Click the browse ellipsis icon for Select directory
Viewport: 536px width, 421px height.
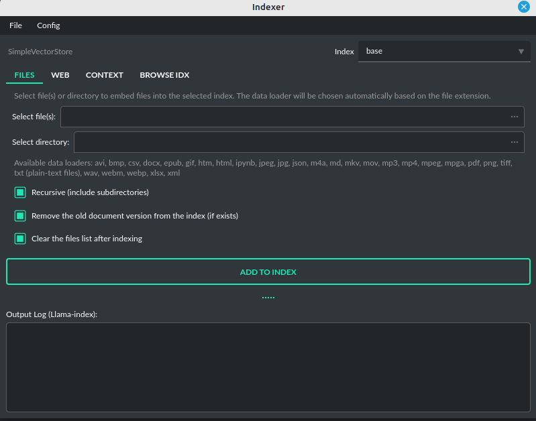coord(515,142)
